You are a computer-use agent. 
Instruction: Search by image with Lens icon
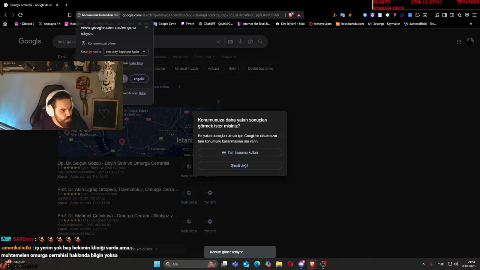250,42
